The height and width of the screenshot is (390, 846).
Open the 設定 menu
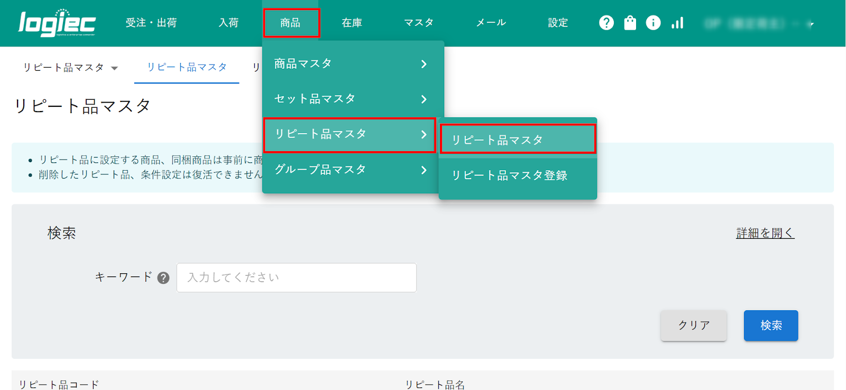(558, 23)
